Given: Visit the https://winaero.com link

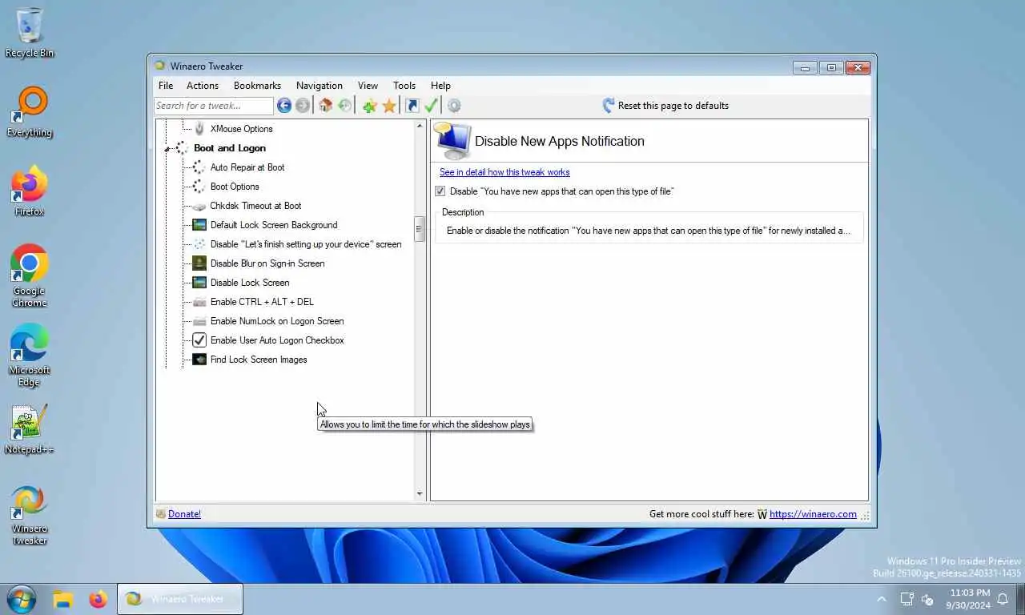Looking at the screenshot, I should coord(813,514).
